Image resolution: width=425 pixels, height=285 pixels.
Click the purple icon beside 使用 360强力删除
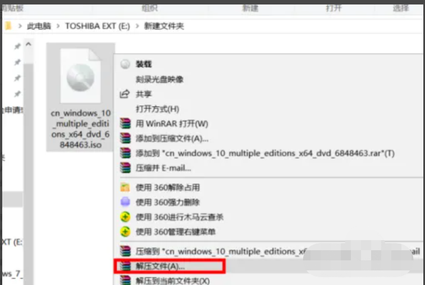[125, 202]
